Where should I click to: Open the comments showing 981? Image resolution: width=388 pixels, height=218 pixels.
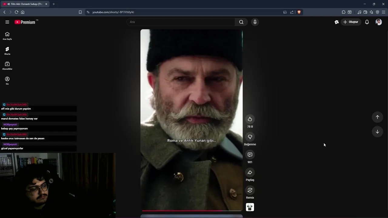pos(250,155)
